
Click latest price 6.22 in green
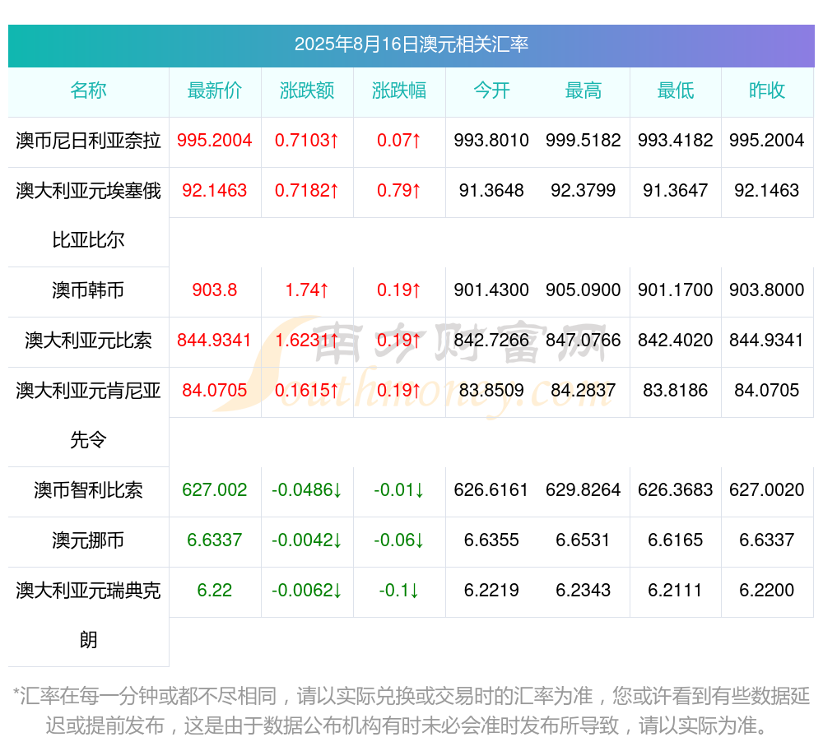[x=215, y=591]
